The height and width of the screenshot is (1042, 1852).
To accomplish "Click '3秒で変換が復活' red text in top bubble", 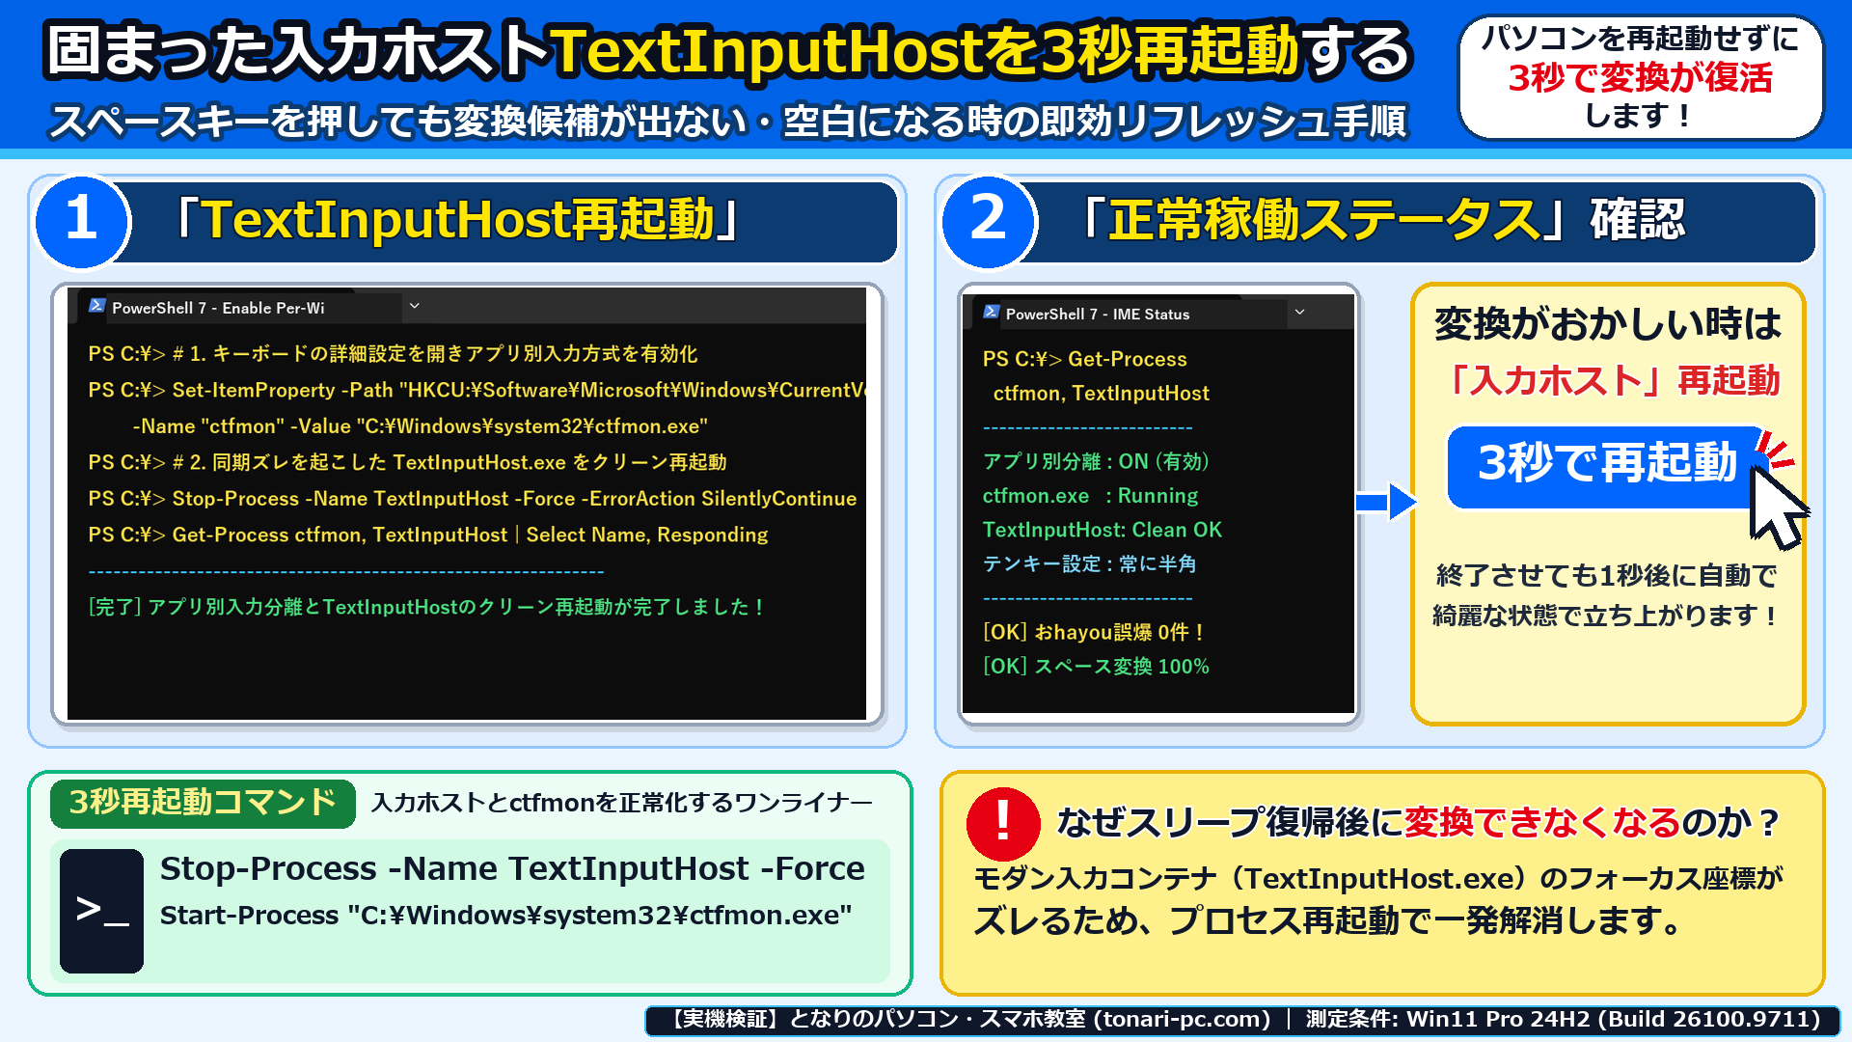I will 1641,77.
